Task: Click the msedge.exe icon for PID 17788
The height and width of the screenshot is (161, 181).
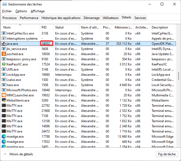Action: 4,137
